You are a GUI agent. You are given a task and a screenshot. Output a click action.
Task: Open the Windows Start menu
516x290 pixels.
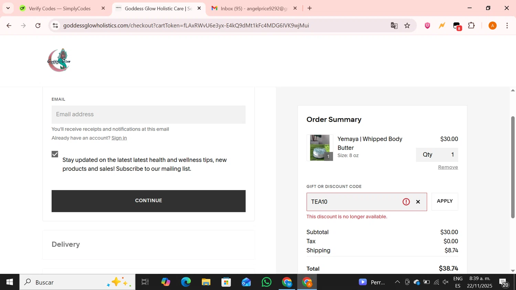(x=10, y=282)
